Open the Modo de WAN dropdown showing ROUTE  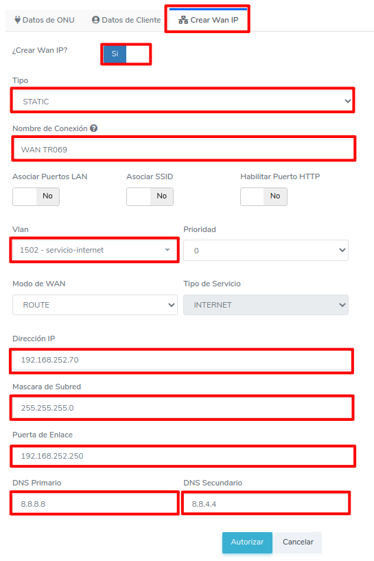pyautogui.click(x=95, y=305)
